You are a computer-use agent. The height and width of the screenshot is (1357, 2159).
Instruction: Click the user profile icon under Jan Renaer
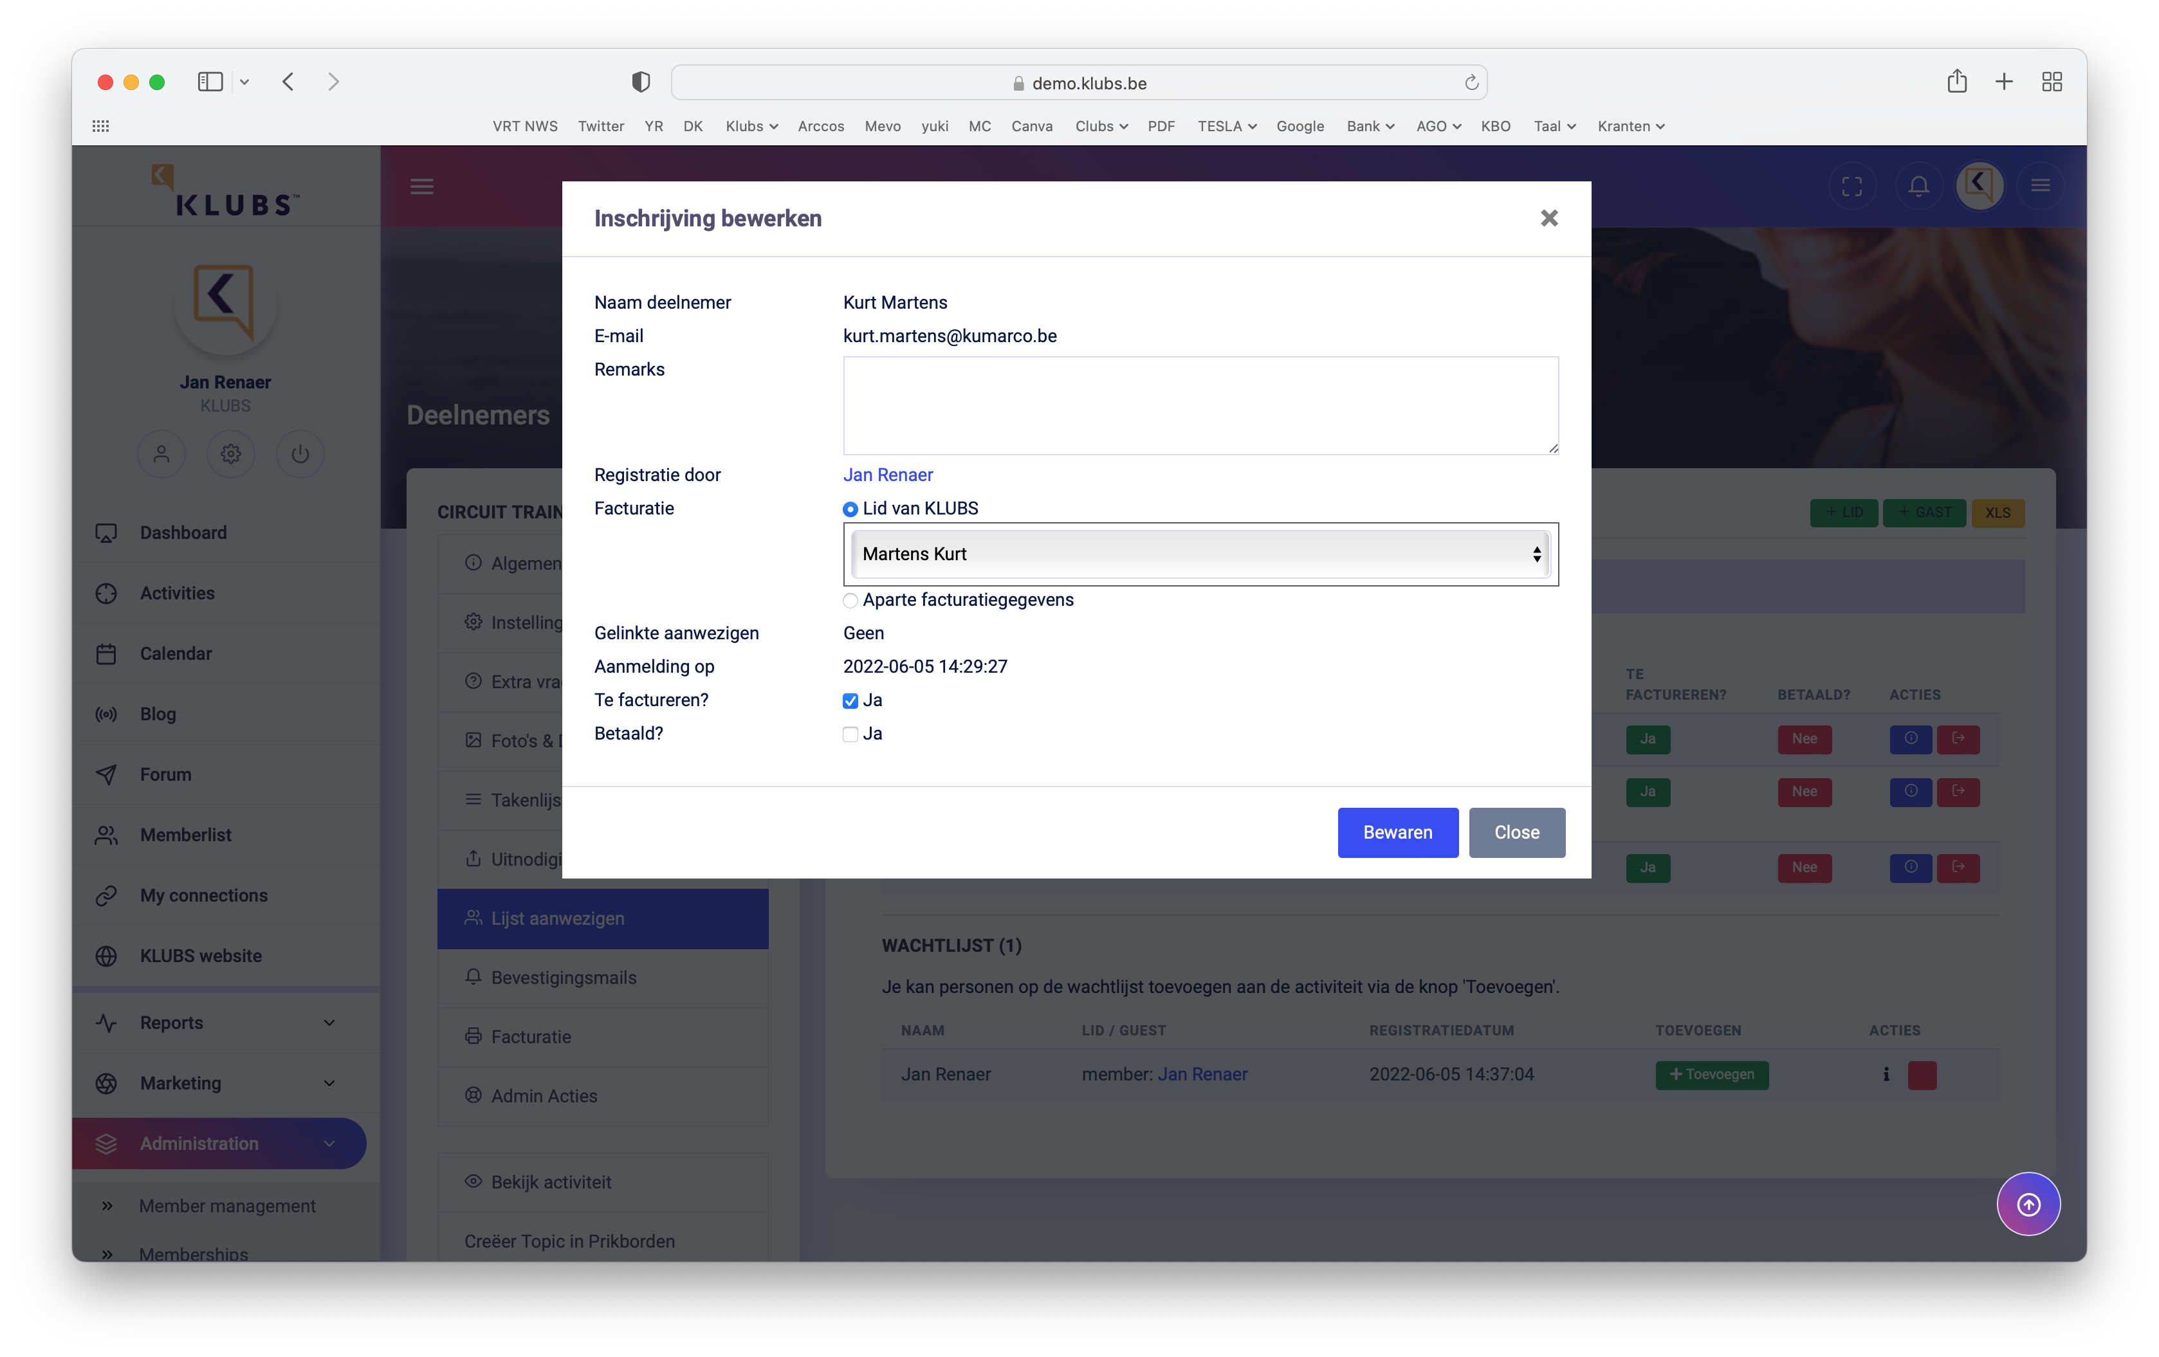tap(161, 453)
